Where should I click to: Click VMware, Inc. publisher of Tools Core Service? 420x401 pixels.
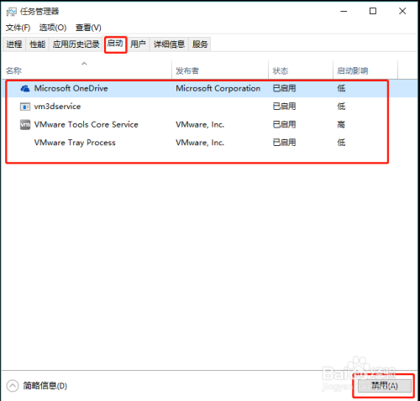pyautogui.click(x=200, y=124)
